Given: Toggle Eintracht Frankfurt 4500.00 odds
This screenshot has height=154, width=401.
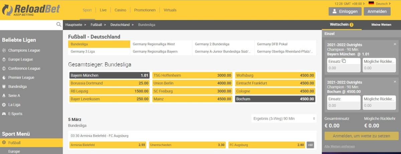Looking at the screenshot, I should pos(275,83).
